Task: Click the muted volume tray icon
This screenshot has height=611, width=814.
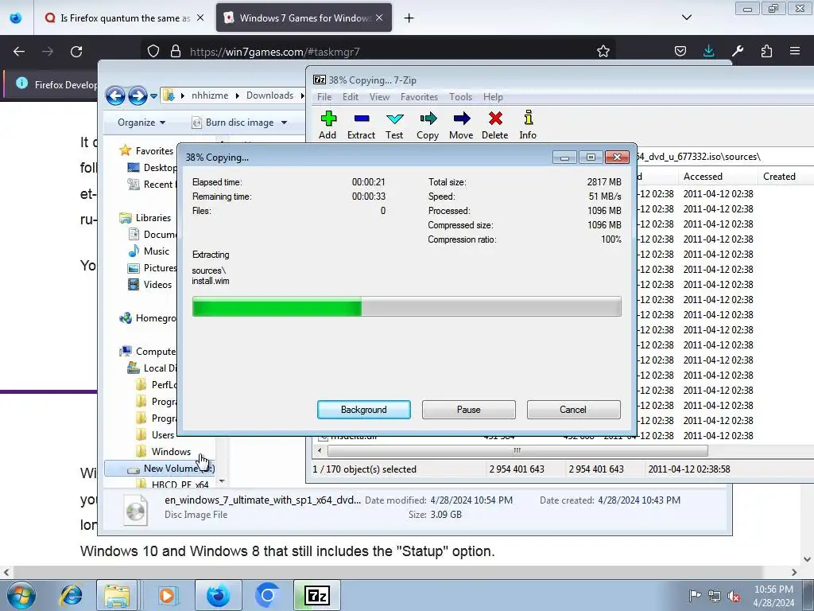Action: (734, 596)
